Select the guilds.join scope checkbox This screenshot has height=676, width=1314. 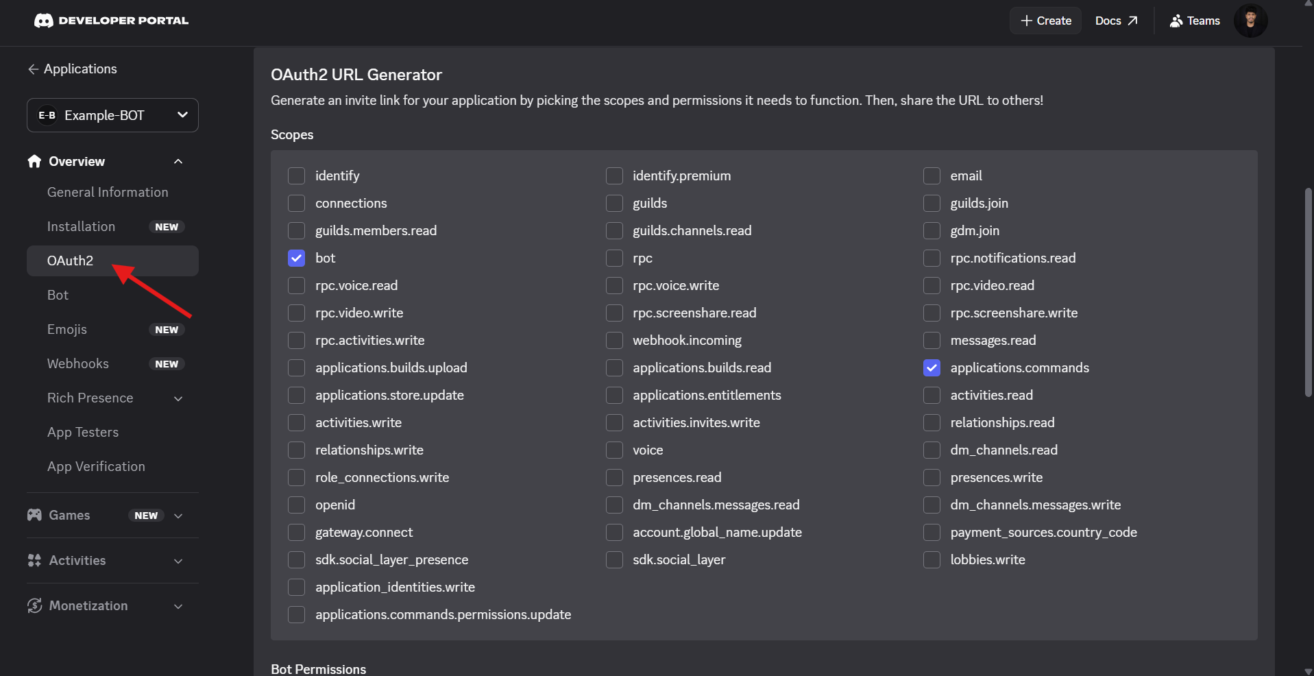point(932,203)
